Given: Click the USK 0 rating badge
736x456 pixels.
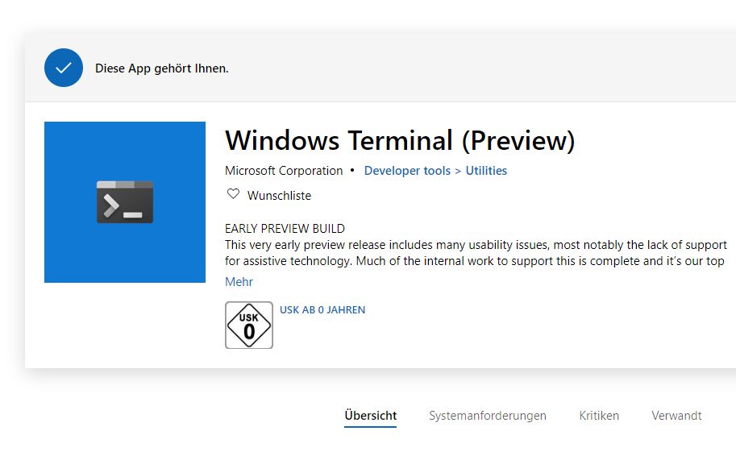Looking at the screenshot, I should (x=249, y=325).
